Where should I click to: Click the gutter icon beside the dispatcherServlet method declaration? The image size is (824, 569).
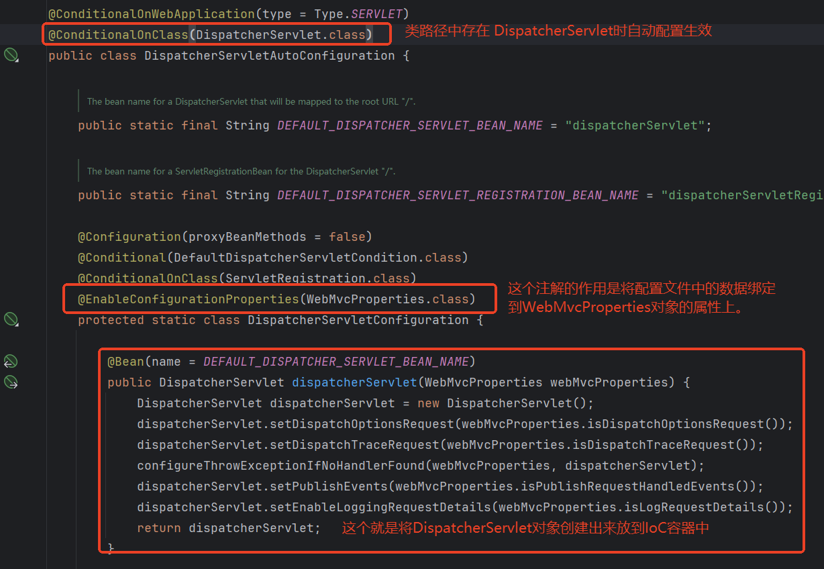click(11, 382)
